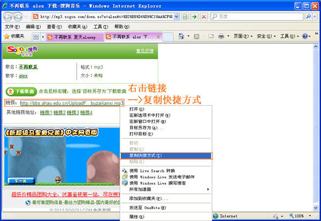
Task: Open alternate link 链接4
Action: pyautogui.click(x=86, y=113)
